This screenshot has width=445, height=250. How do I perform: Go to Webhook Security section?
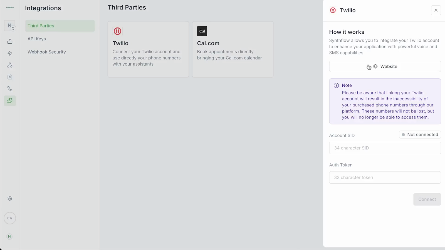pyautogui.click(x=47, y=52)
